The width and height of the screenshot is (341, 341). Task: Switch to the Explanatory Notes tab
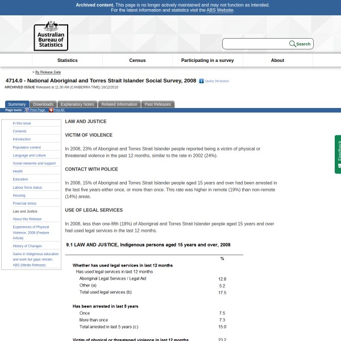coord(77,105)
